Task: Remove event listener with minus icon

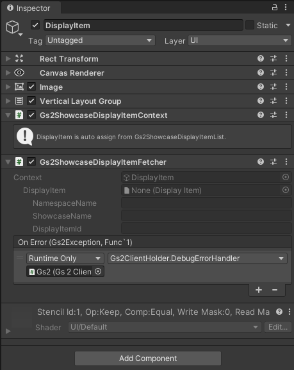Action: 275,290
